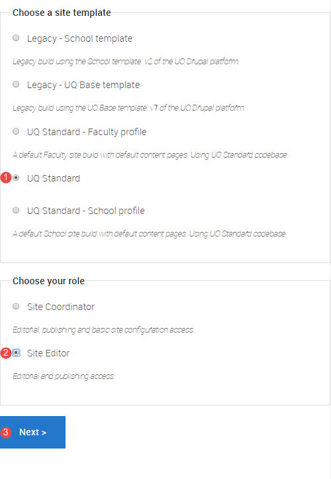Click the 'Editorial and publishing access' description

pos(64,376)
